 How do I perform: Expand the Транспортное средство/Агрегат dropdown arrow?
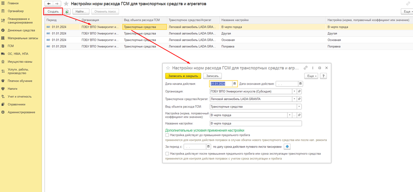(x=294, y=99)
